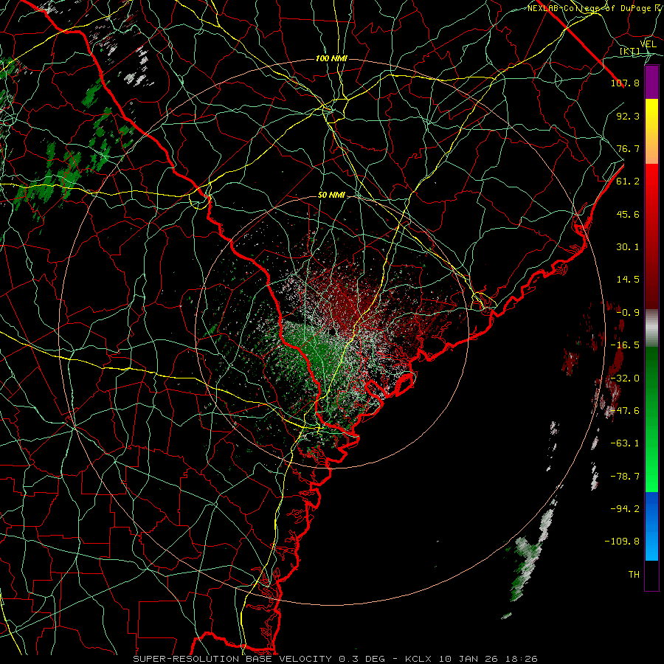Pick the purple segment of the color bar
664x664 pixels.
point(651,82)
